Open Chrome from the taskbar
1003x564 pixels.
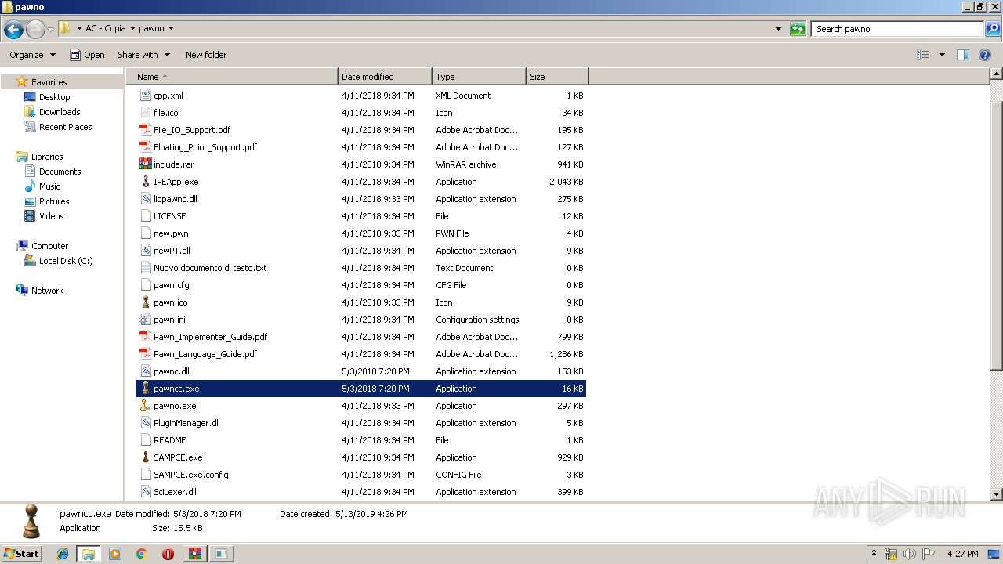pyautogui.click(x=141, y=554)
